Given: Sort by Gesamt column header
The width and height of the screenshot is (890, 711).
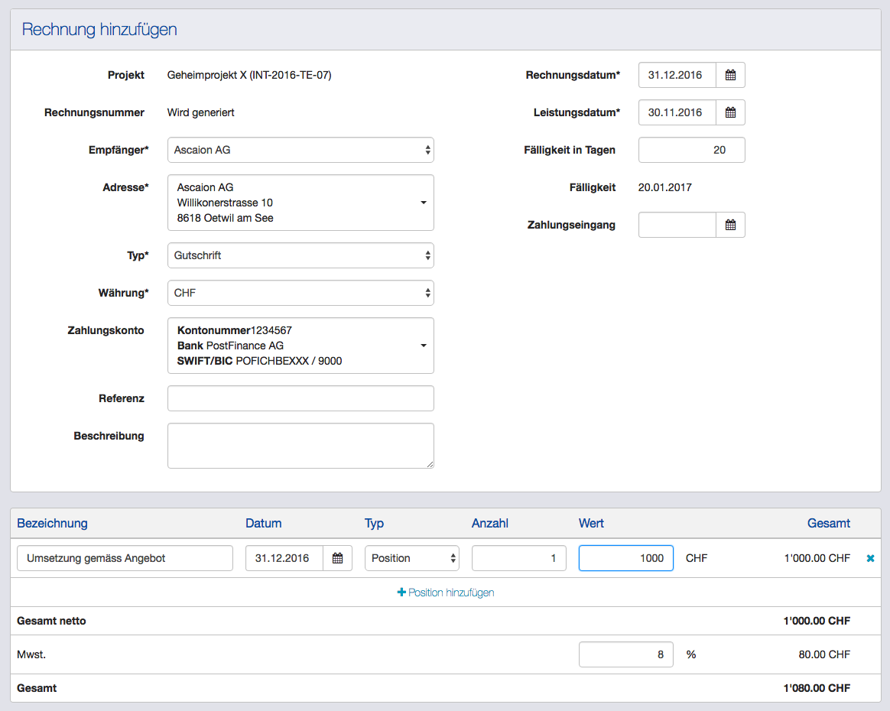Looking at the screenshot, I should click(829, 523).
